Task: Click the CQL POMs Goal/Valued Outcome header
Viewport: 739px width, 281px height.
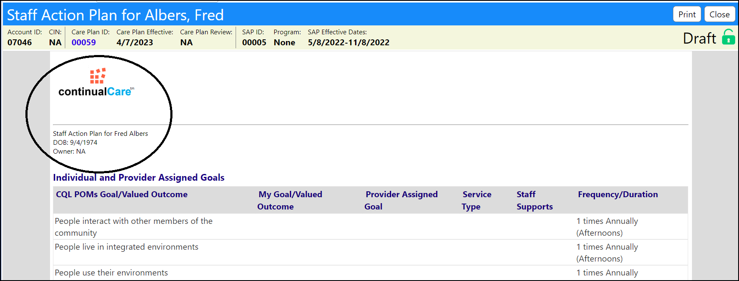Action: pos(122,194)
